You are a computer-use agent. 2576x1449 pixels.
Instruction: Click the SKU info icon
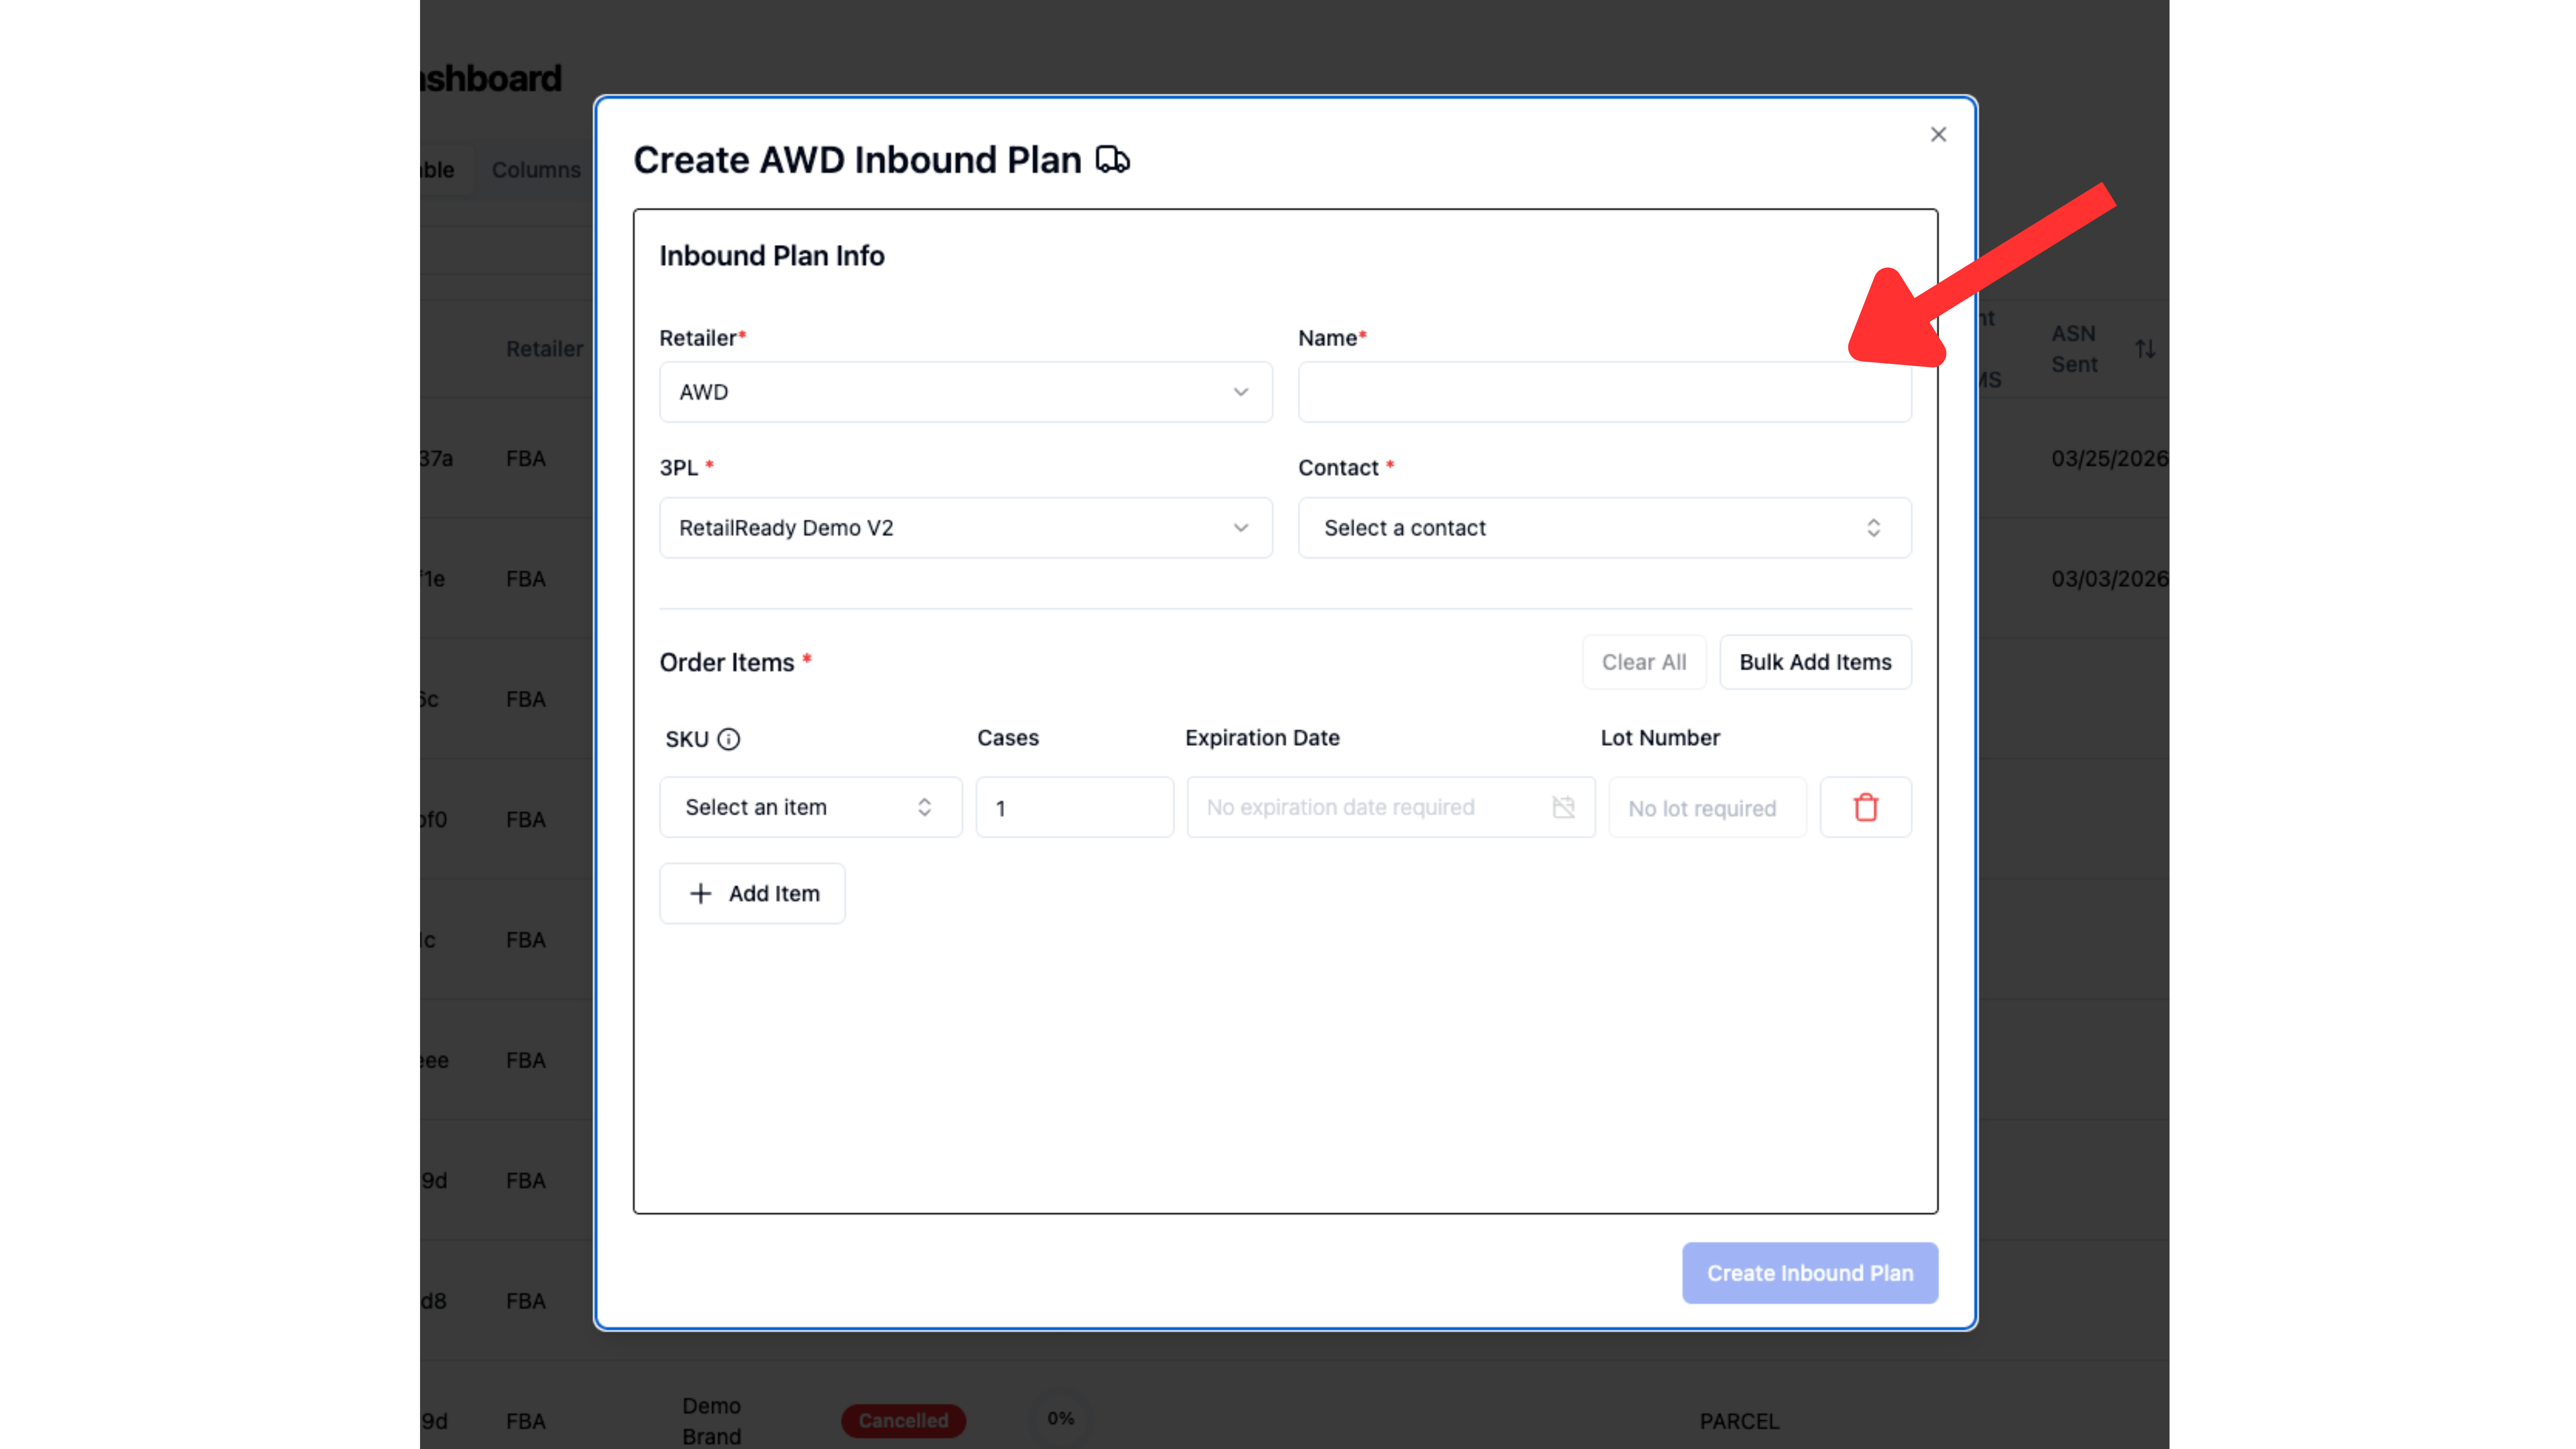click(729, 739)
